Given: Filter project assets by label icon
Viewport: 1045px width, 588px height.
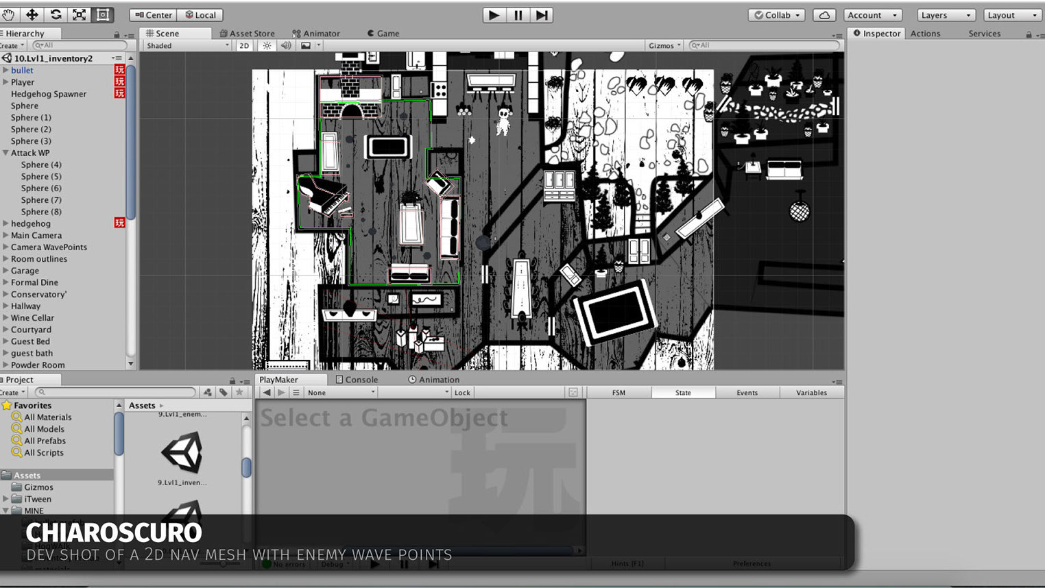Looking at the screenshot, I should 224,392.
